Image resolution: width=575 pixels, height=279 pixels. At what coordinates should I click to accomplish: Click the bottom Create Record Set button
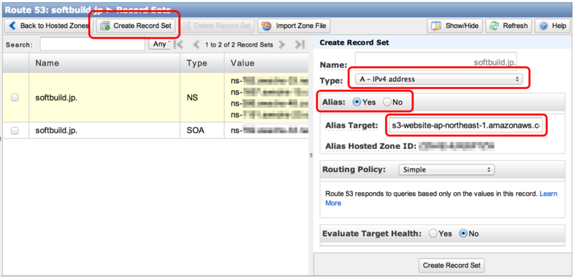(x=452, y=265)
